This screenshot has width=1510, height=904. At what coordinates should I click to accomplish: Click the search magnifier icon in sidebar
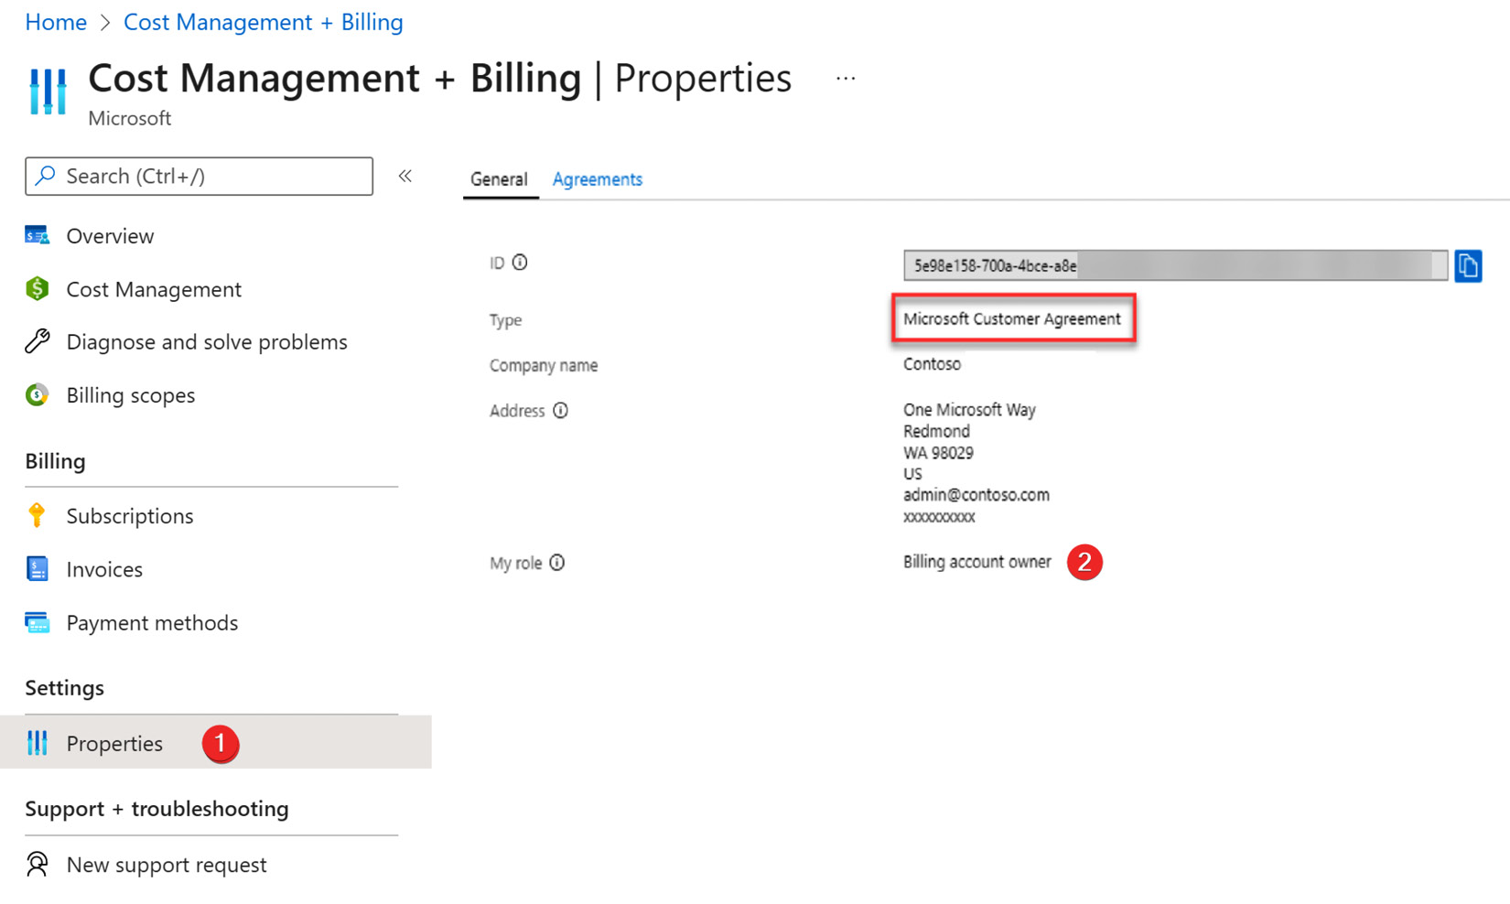click(x=46, y=176)
